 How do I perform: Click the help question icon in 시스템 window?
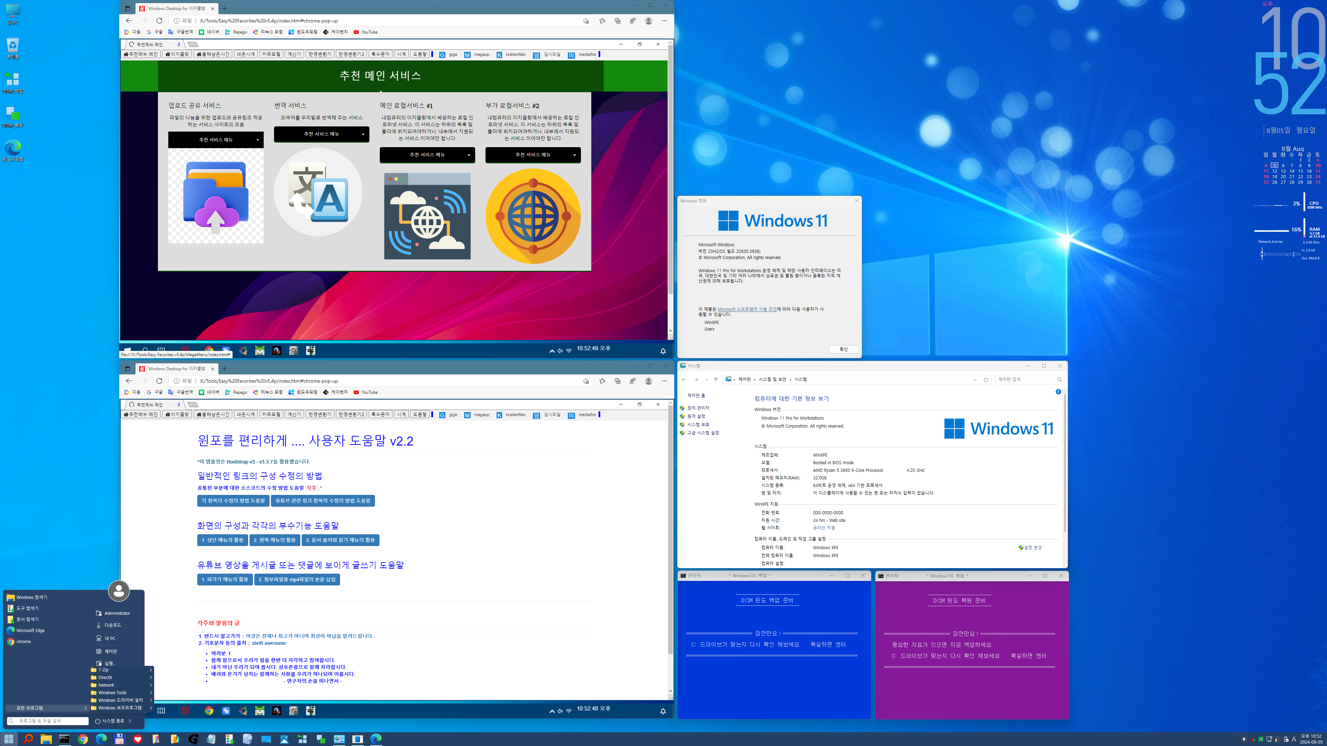(x=1058, y=392)
